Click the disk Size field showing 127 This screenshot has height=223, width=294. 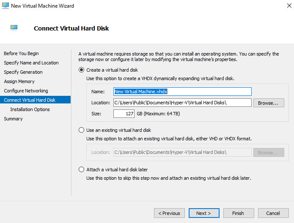[x=124, y=114]
